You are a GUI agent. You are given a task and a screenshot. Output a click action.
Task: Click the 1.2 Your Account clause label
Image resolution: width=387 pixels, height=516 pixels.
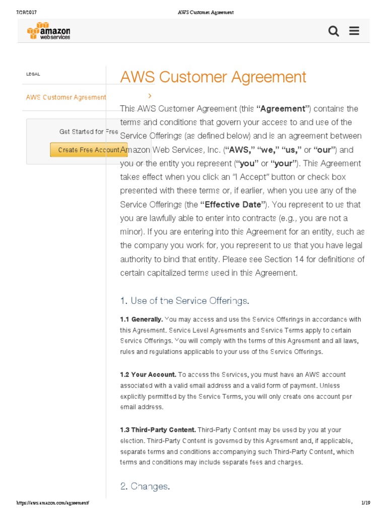[148, 375]
